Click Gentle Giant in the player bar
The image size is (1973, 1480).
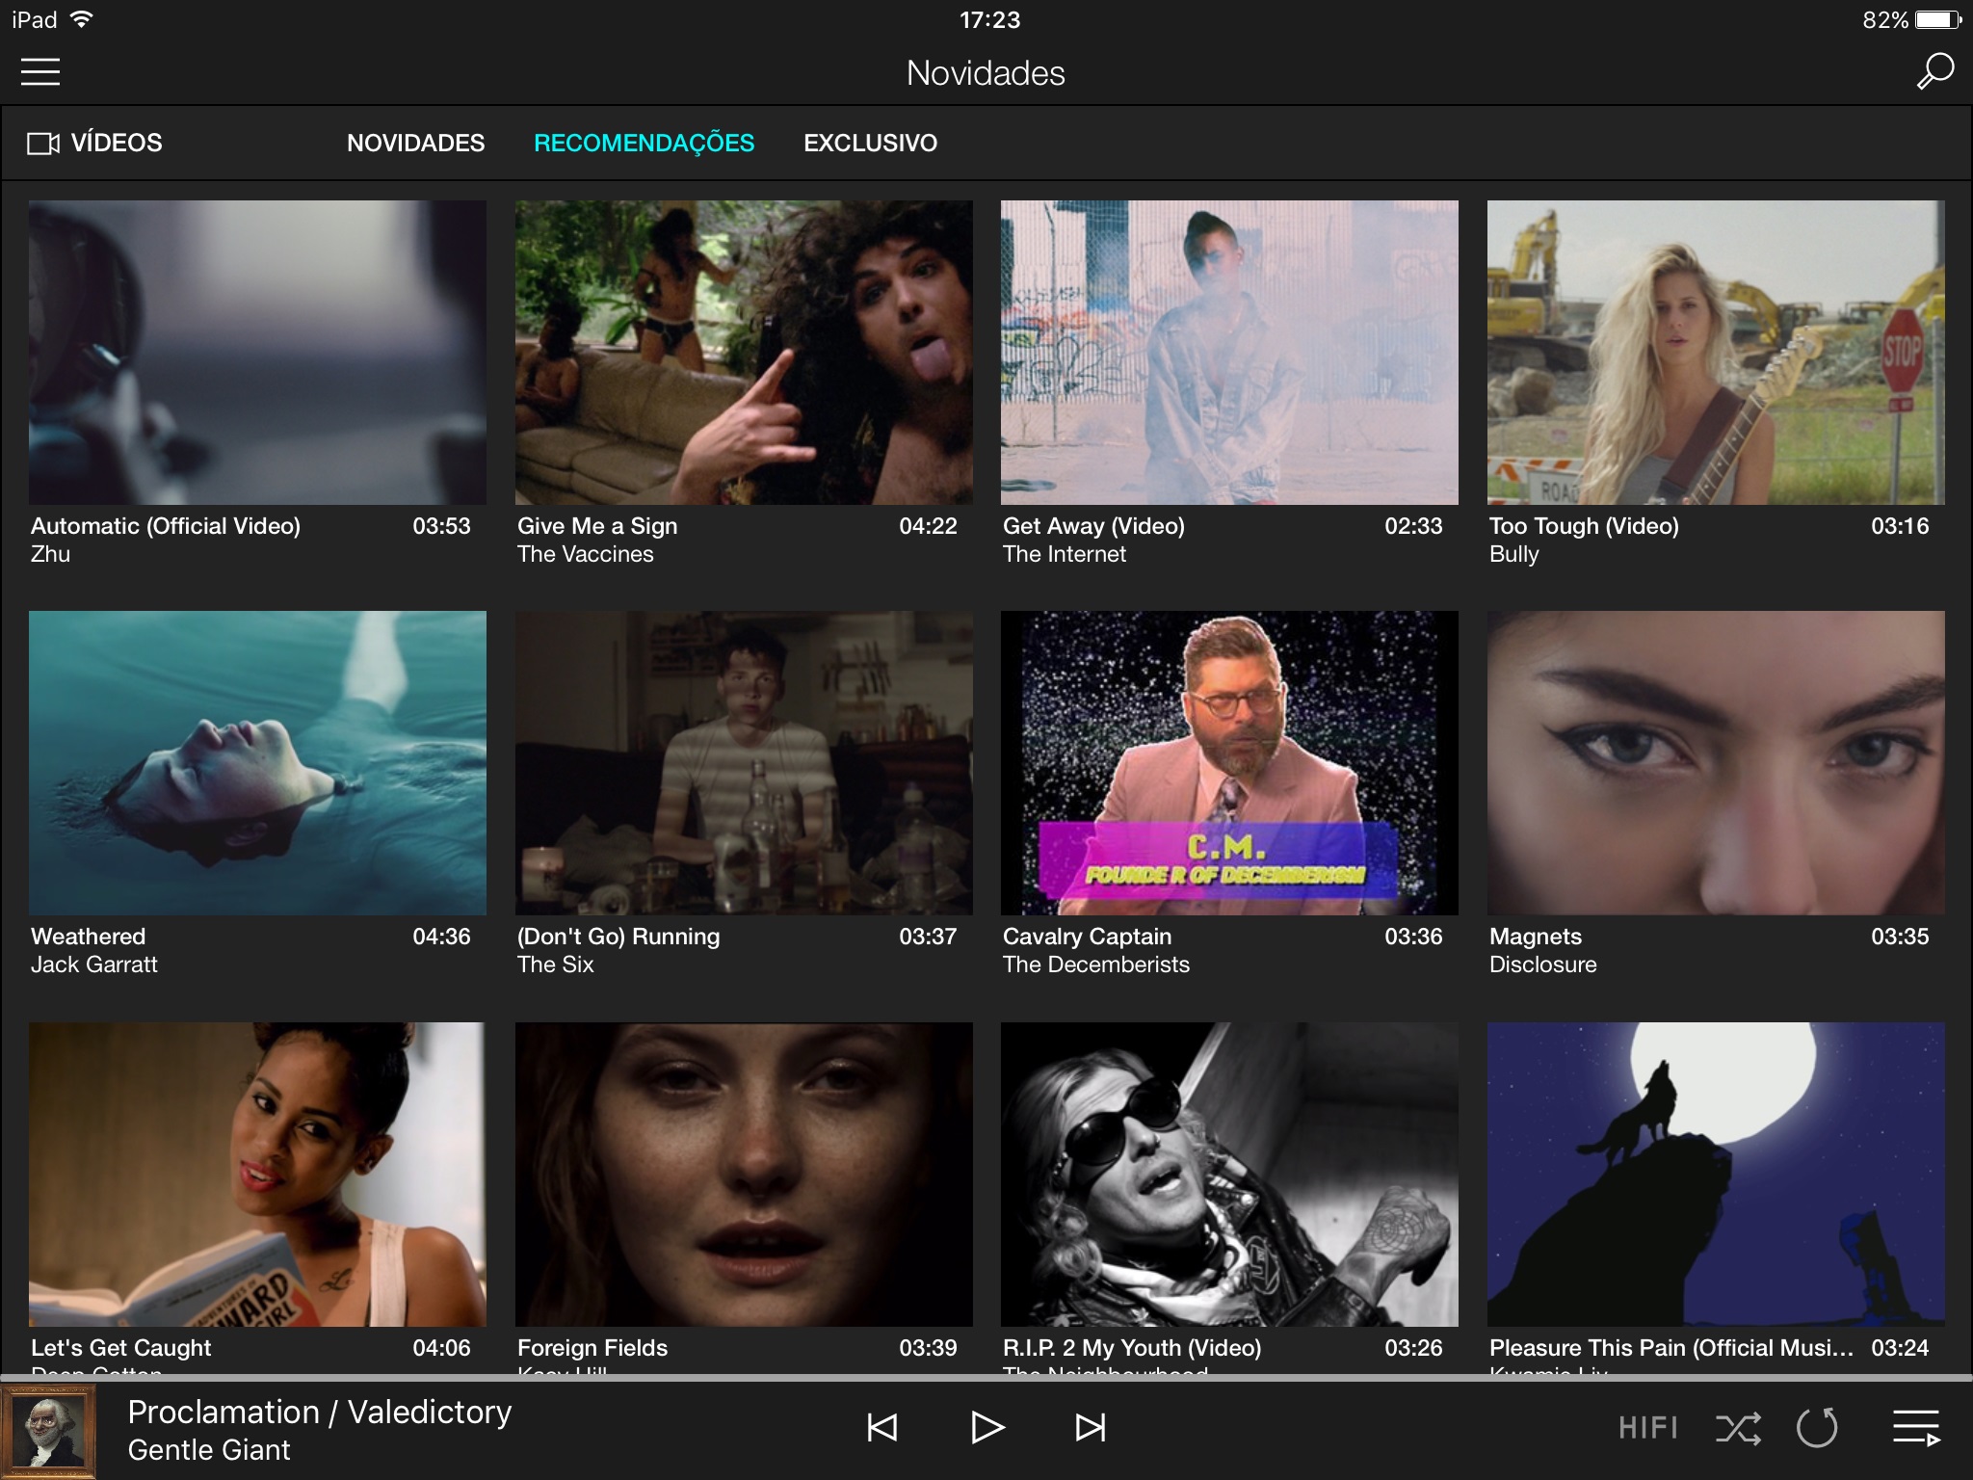coord(209,1450)
